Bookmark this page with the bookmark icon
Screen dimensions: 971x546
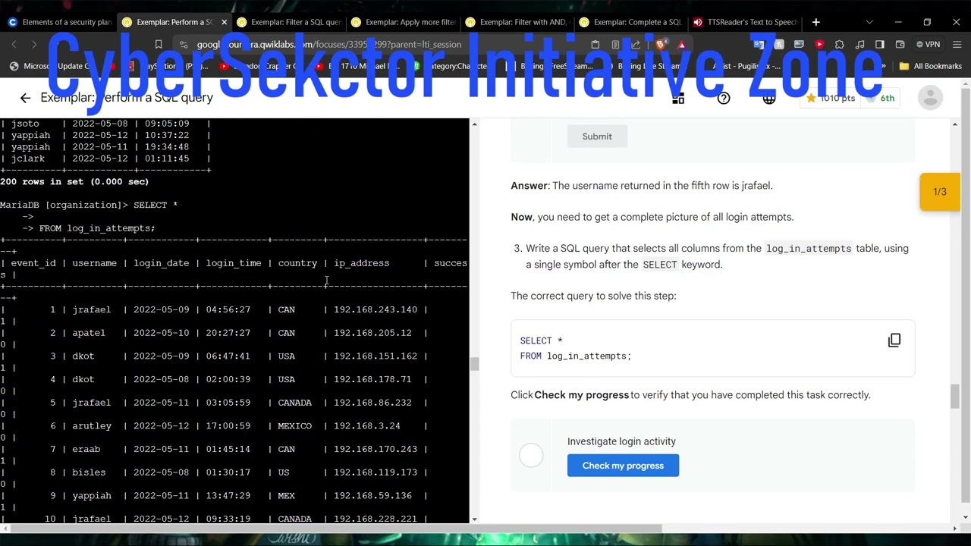(159, 44)
